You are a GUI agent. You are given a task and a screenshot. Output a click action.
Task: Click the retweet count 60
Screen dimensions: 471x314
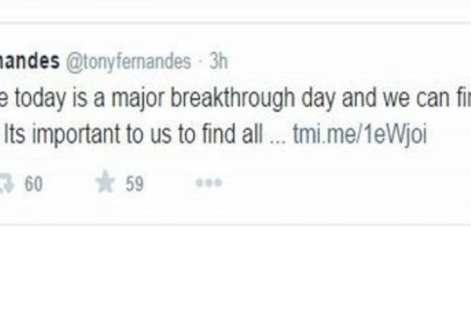tap(33, 185)
